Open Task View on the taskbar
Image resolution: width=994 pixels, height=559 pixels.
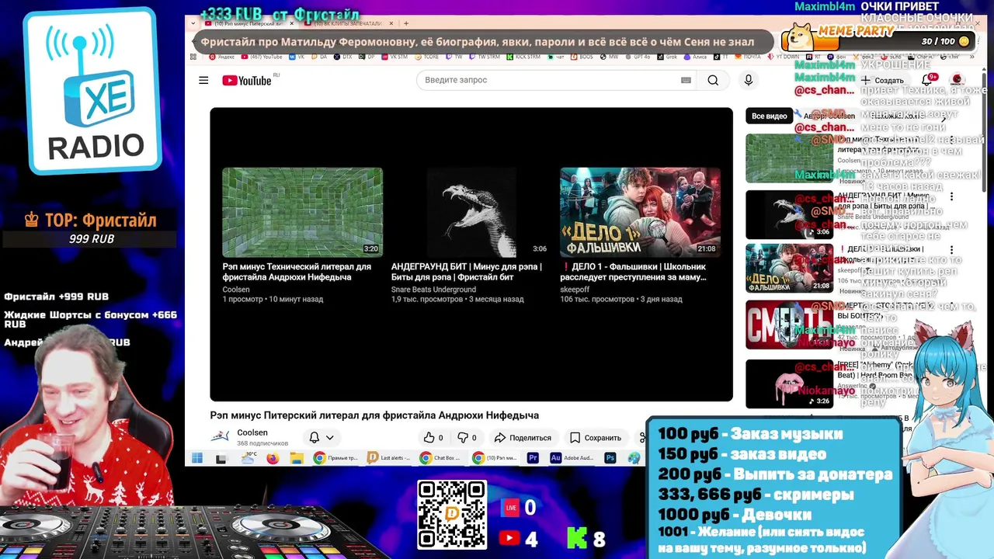(221, 458)
